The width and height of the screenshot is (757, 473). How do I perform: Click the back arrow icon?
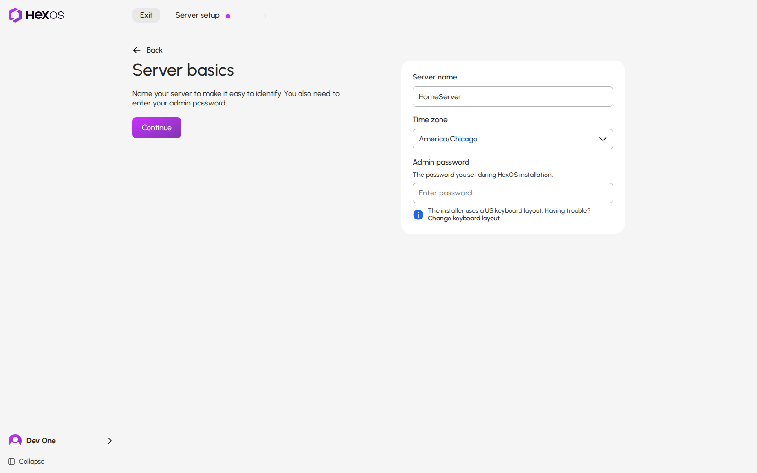point(137,50)
